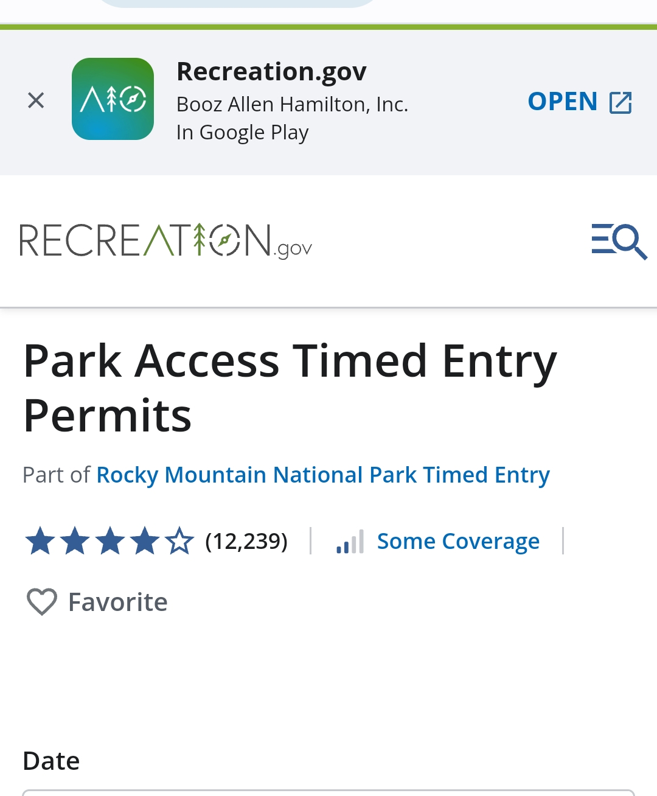Go home via the Recreation.gov logo
657x796 pixels.
click(166, 241)
